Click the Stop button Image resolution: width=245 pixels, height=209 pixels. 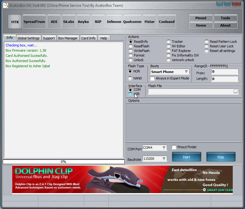221,157
